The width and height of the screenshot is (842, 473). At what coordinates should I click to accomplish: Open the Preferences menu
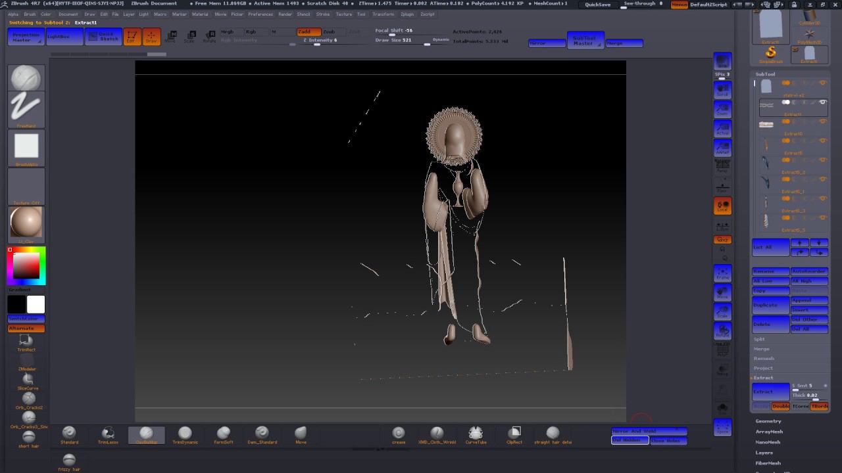point(260,14)
